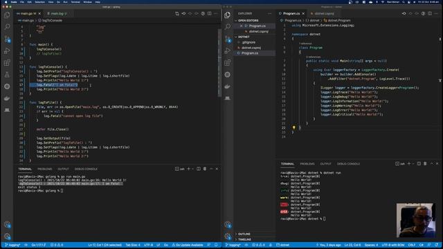The width and height of the screenshot is (443, 249).
Task: Close Program.cs in Open Editors list
Action: point(241,26)
